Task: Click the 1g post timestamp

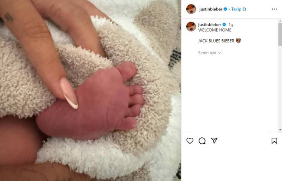Action: tap(231, 25)
